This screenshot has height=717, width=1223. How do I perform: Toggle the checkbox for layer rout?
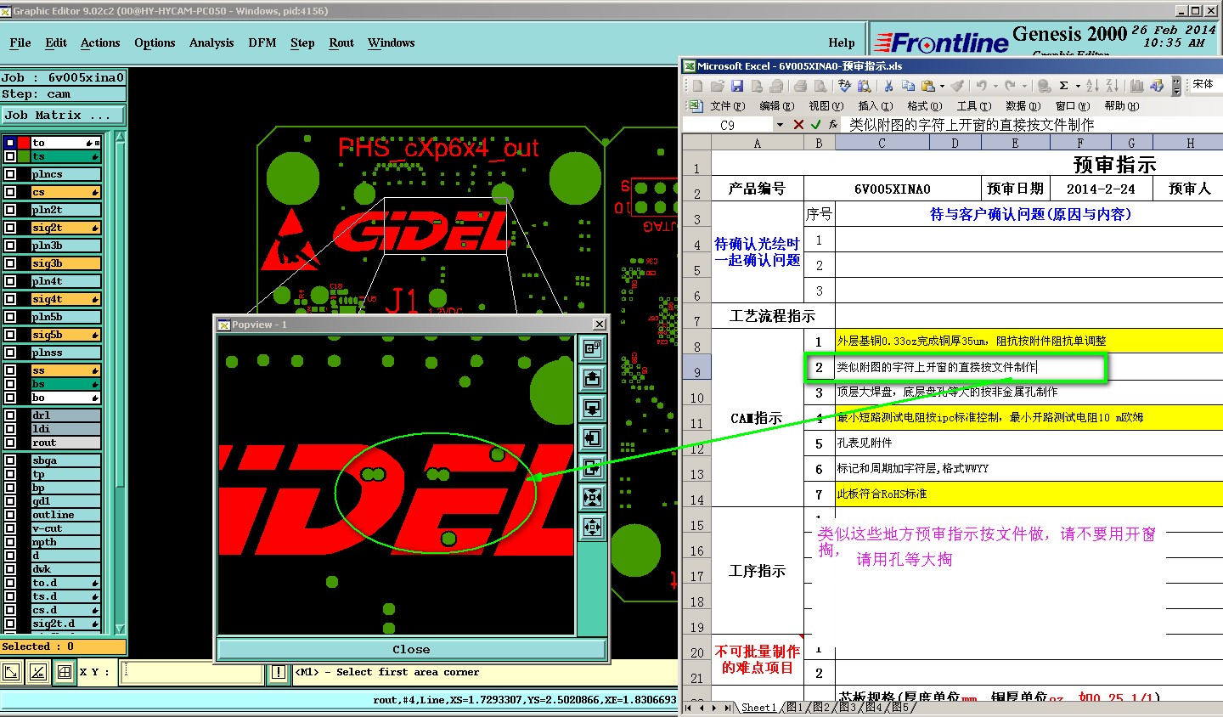coord(10,443)
